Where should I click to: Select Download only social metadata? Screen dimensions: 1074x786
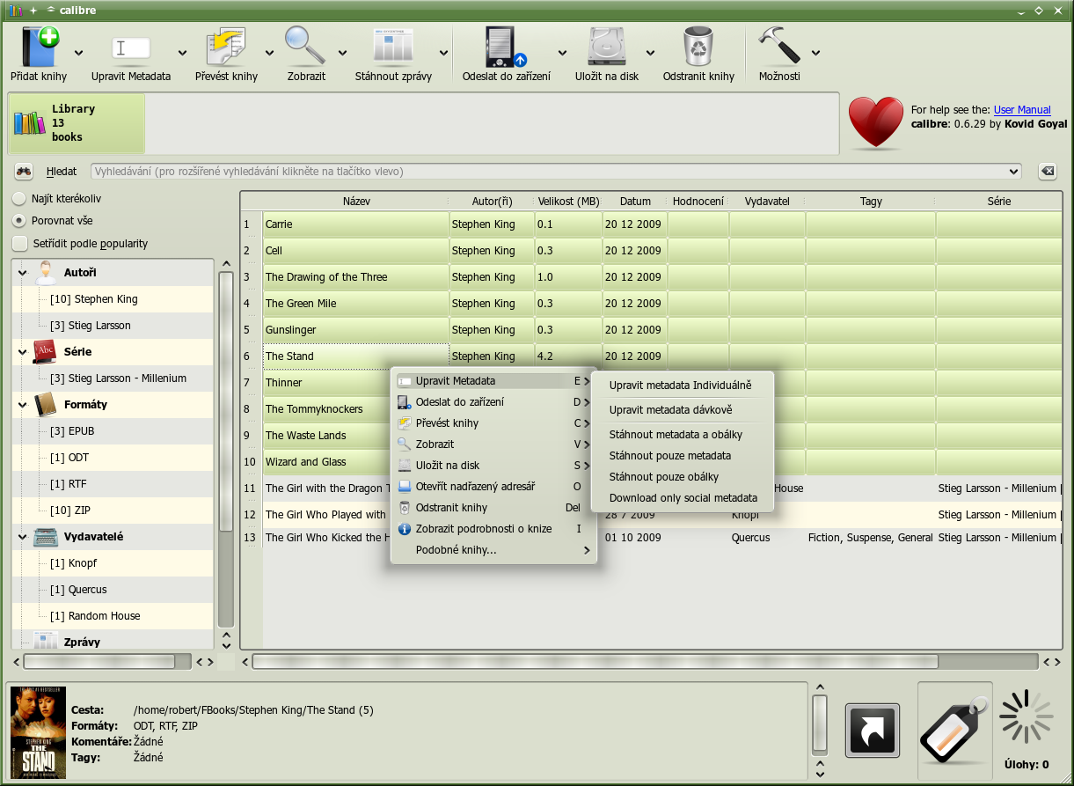coord(683,498)
